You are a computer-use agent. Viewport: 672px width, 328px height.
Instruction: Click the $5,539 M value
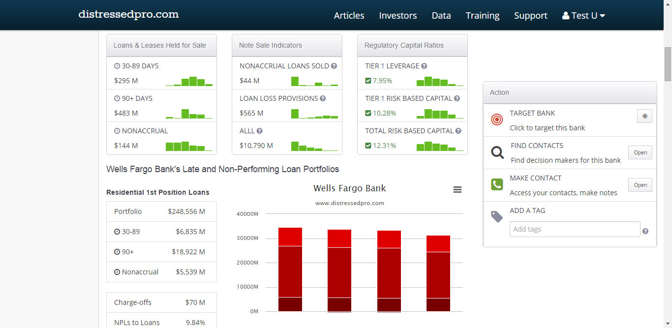coord(190,272)
